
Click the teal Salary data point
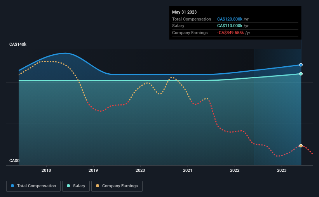(301, 74)
